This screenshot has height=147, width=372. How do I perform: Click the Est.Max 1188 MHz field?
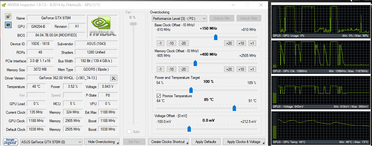point(108,112)
